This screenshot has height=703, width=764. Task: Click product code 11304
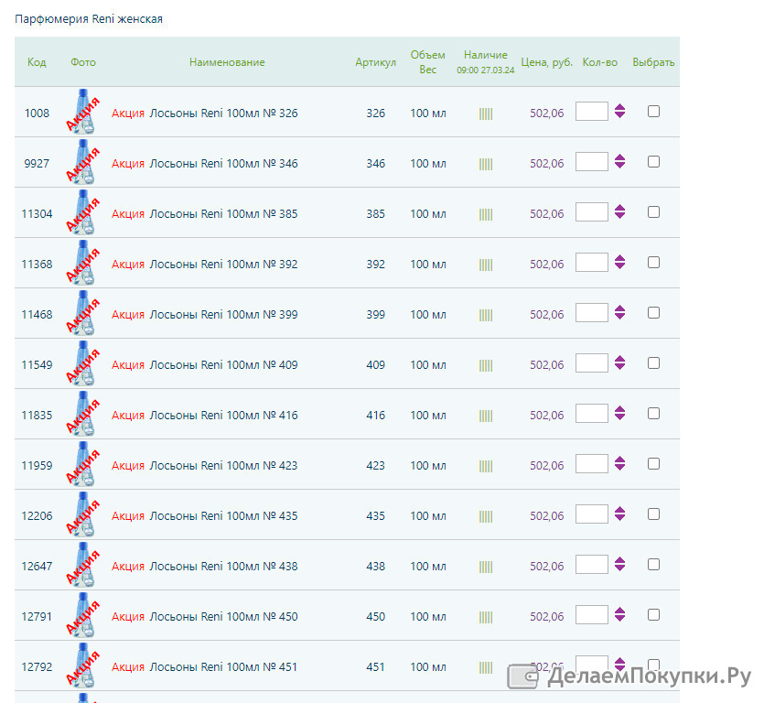coord(37,214)
